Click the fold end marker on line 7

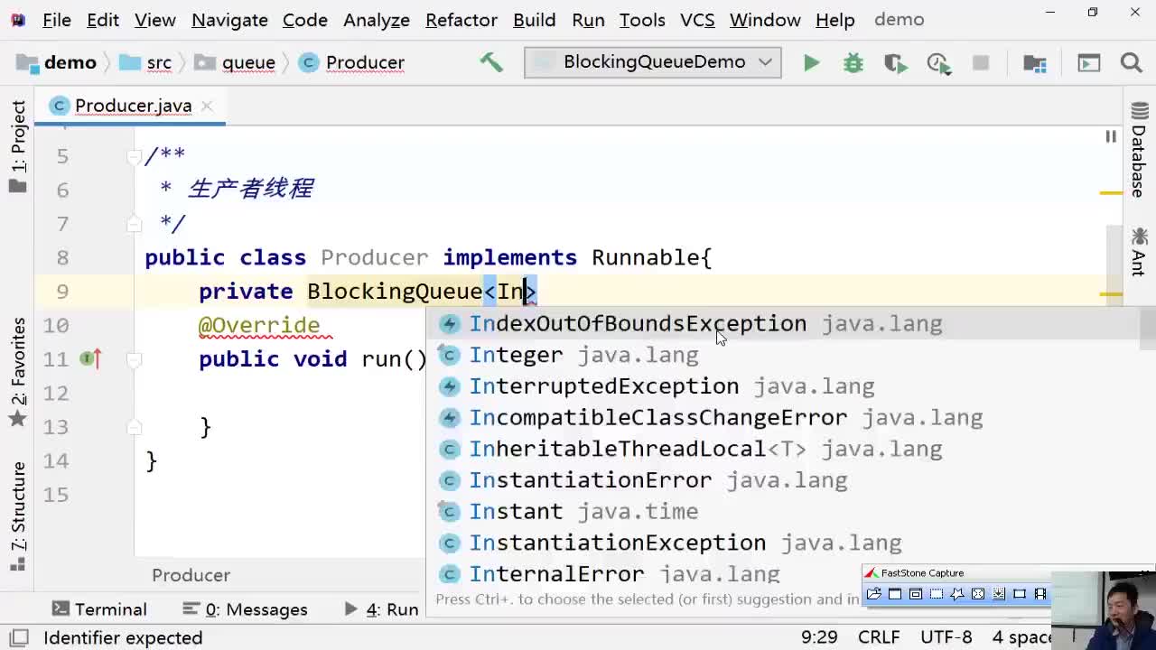pos(134,223)
